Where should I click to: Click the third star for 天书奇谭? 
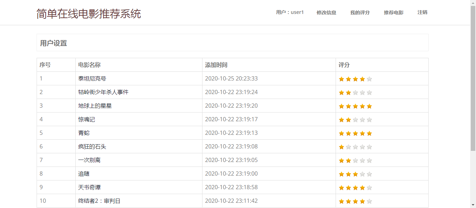tap(355, 188)
